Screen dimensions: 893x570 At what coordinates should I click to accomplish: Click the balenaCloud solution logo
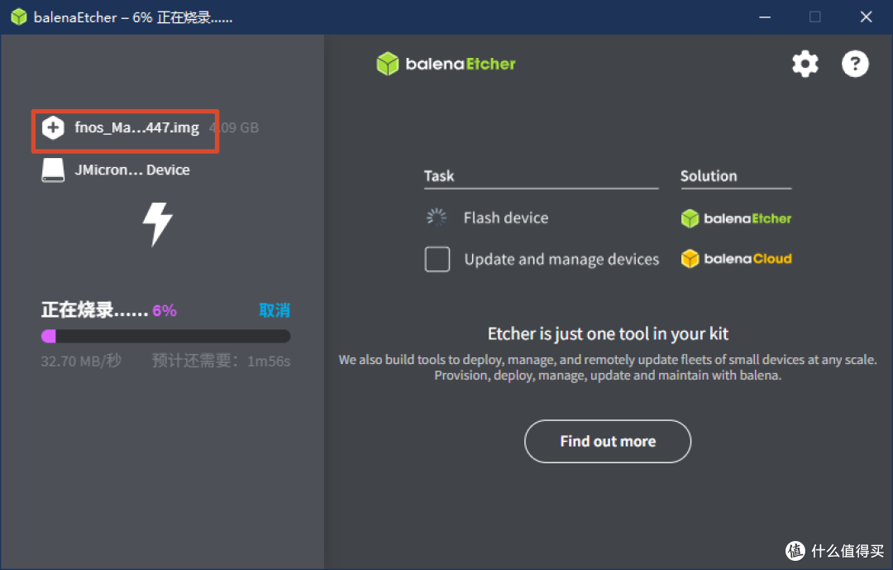(736, 259)
